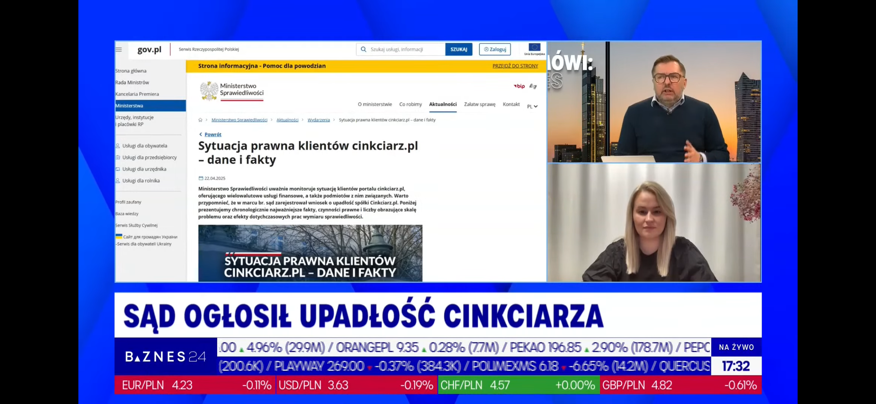Screen dimensions: 876x404
Task: Open the Aktualności breadcrumb link
Action: coord(287,120)
